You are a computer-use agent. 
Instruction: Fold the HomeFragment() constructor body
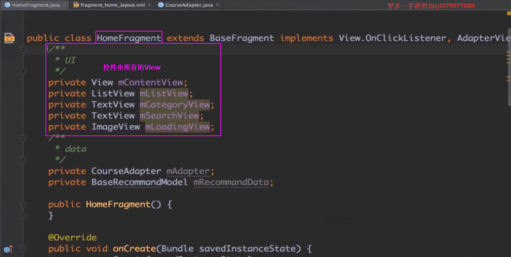point(23,204)
